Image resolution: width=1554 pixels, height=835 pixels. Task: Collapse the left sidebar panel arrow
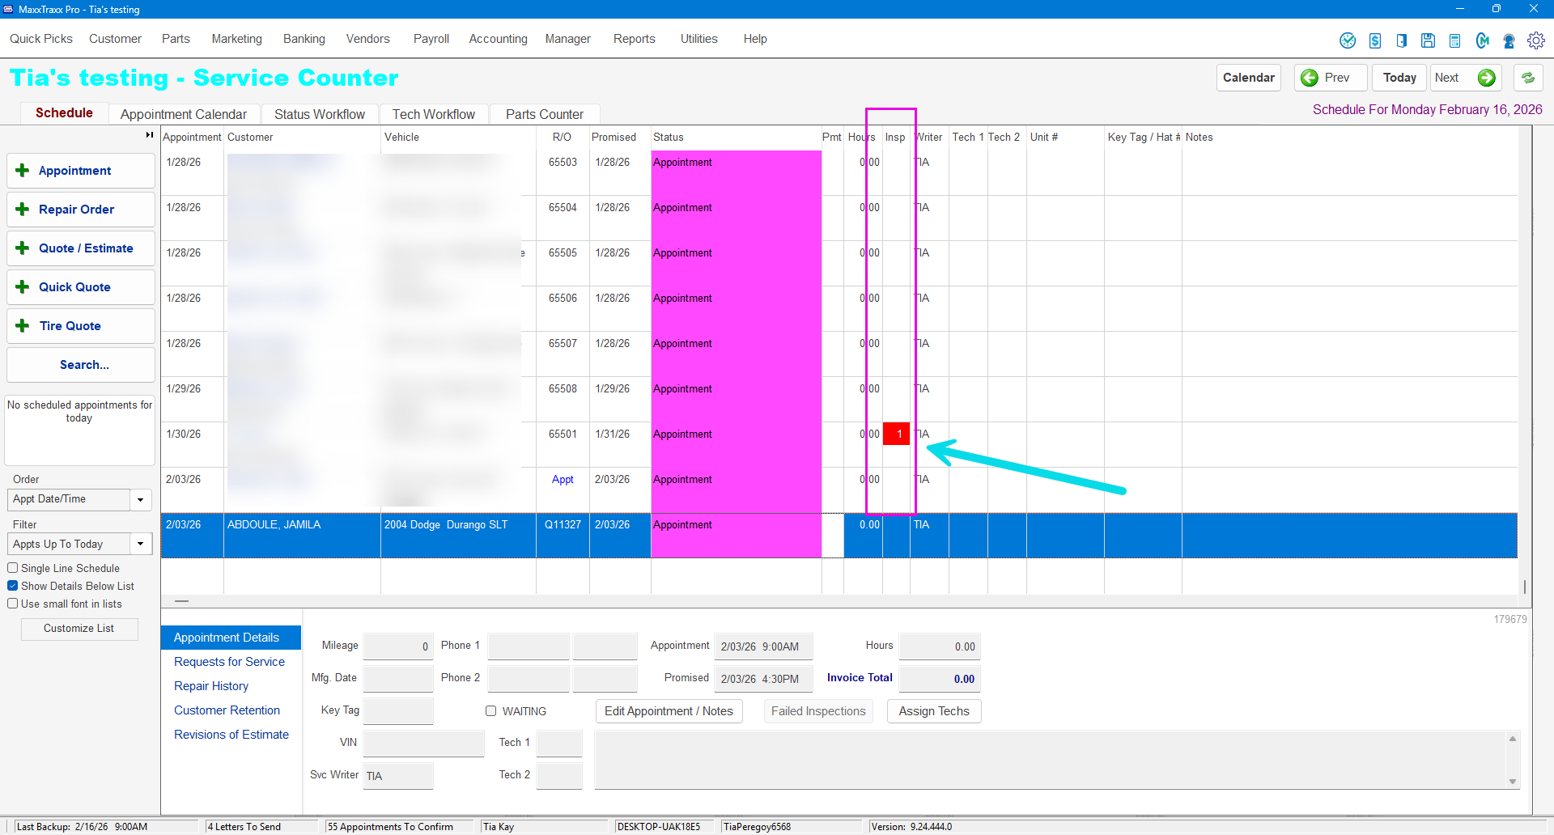[149, 135]
